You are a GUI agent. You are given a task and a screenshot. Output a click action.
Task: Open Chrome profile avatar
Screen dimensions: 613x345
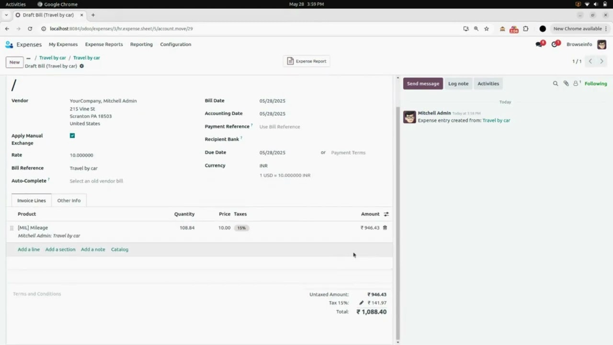tap(543, 29)
